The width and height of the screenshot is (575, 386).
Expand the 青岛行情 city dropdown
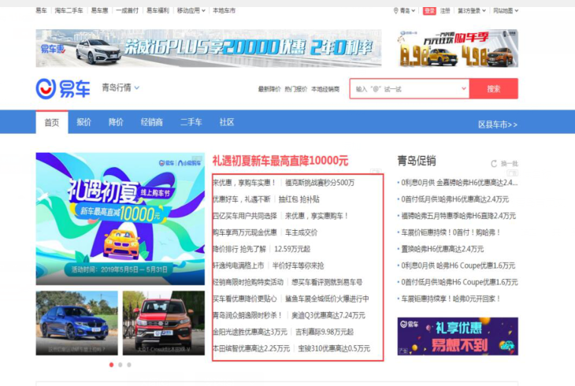(x=136, y=88)
